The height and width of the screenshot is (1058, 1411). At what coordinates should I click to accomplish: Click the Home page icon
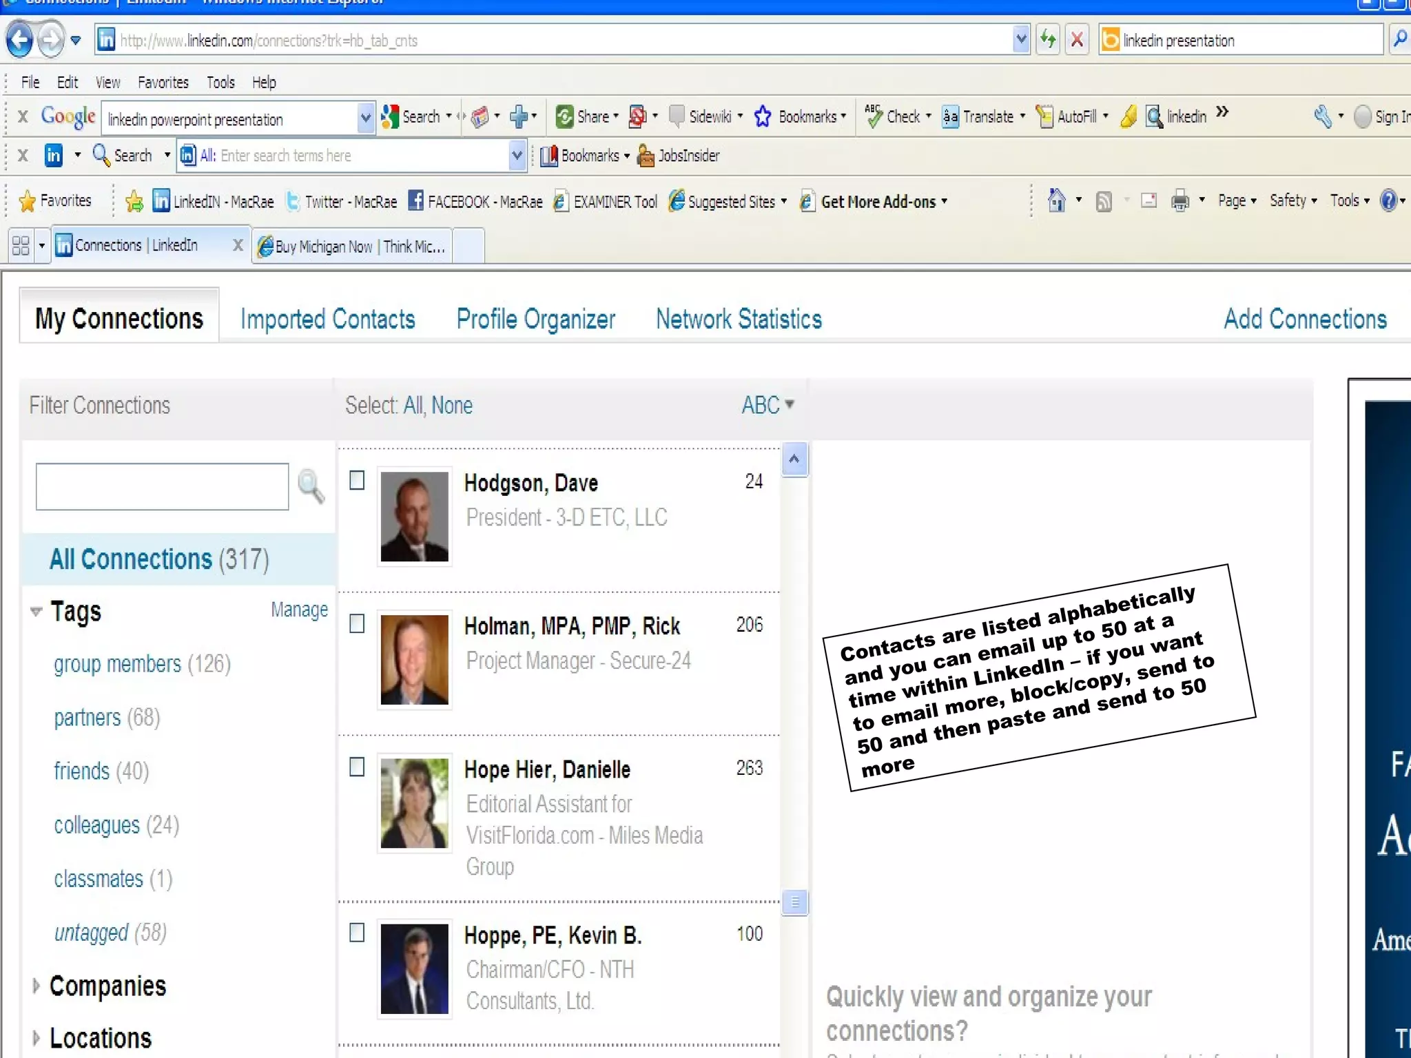(1056, 200)
